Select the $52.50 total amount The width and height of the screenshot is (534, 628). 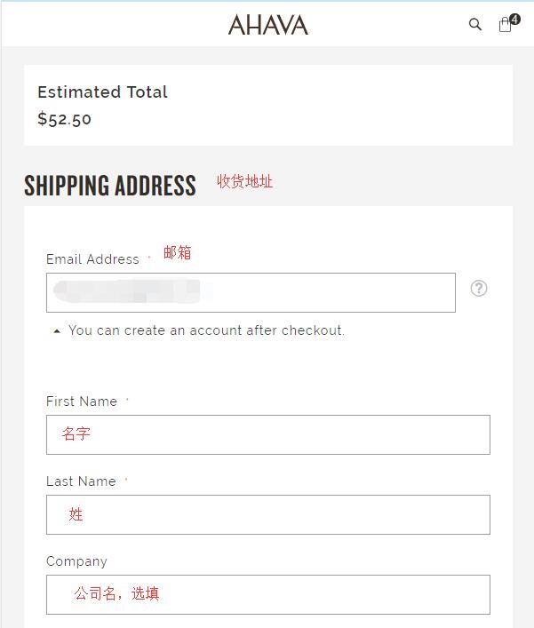point(65,119)
